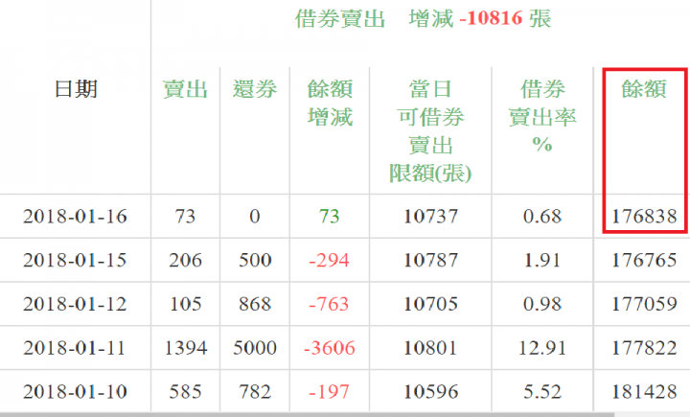This screenshot has width=690, height=417.
Task: Click limit value 10787
Action: (431, 260)
